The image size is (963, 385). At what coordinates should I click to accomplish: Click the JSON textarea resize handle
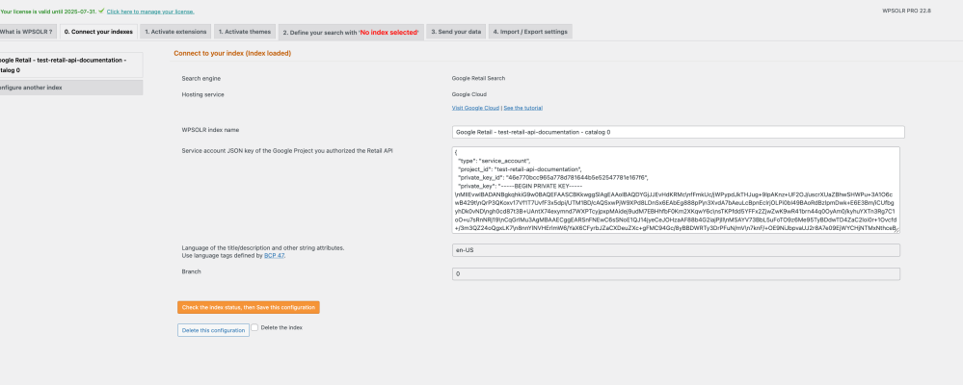(896, 230)
